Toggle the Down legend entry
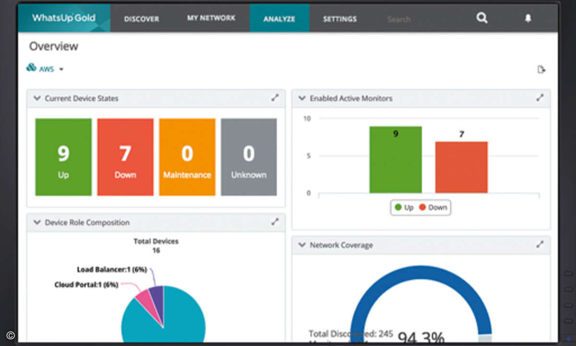The width and height of the screenshot is (576, 346). click(433, 208)
